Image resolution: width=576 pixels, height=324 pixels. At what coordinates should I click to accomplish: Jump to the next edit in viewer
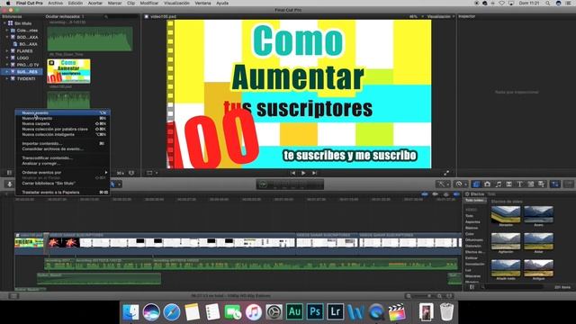point(314,173)
